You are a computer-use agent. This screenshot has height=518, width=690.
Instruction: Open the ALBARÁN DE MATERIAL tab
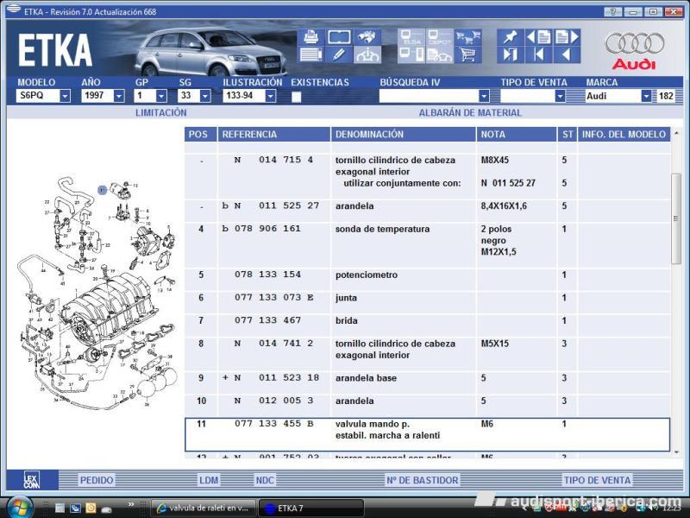point(470,113)
